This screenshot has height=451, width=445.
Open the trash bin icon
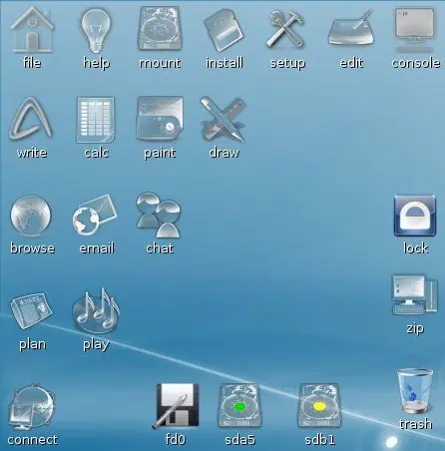pyautogui.click(x=415, y=391)
